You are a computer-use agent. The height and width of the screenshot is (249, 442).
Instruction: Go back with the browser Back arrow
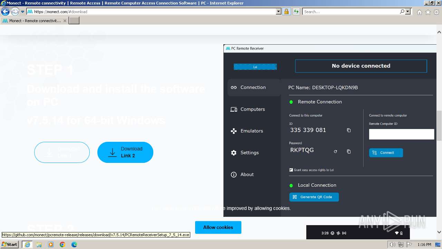pyautogui.click(x=5, y=12)
